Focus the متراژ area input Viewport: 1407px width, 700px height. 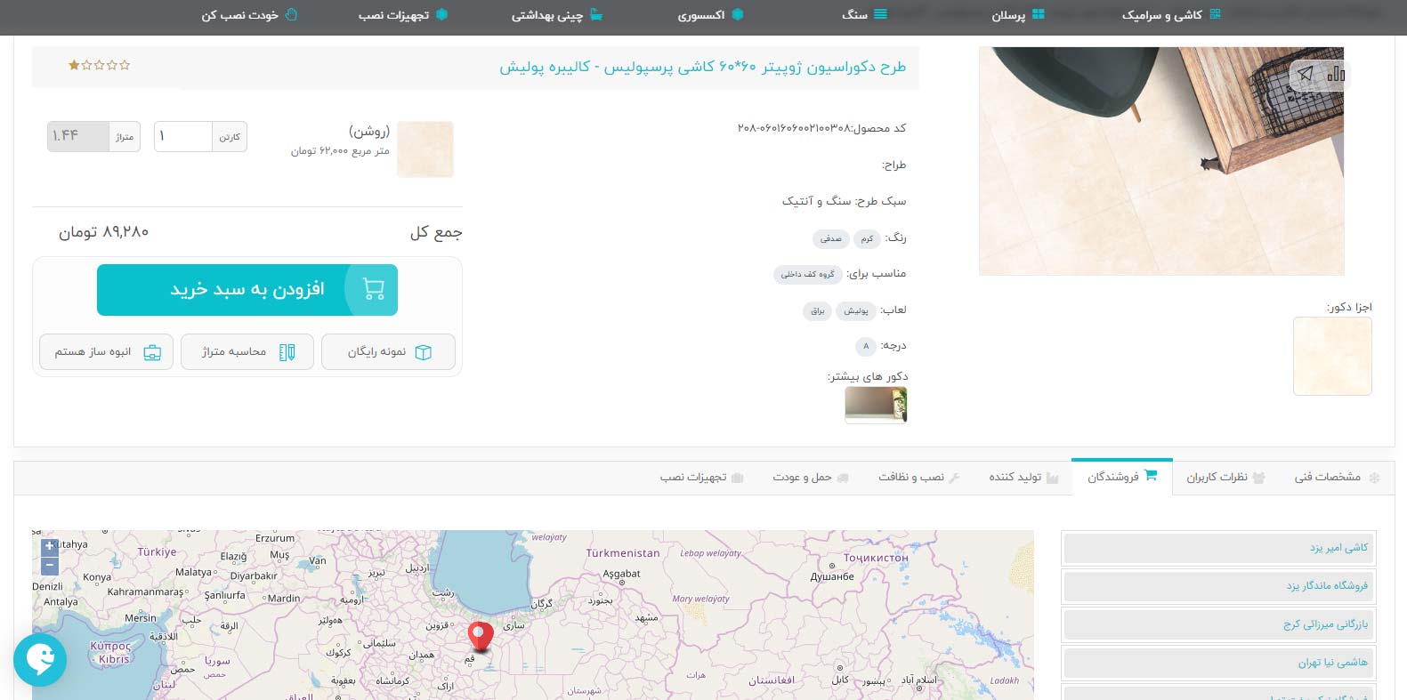coord(78,136)
